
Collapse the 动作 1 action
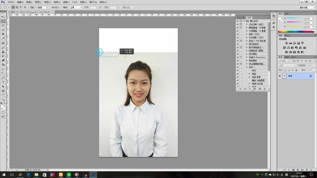[247, 67]
